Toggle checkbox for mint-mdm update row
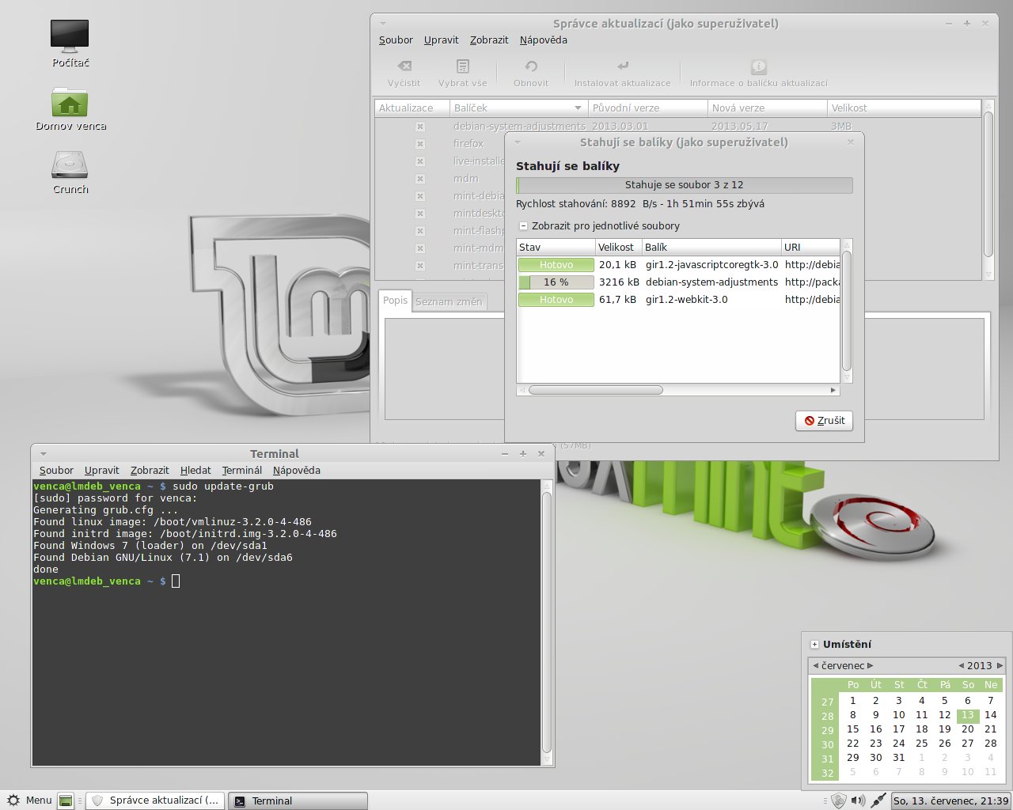Image resolution: width=1013 pixels, height=810 pixels. 420,248
